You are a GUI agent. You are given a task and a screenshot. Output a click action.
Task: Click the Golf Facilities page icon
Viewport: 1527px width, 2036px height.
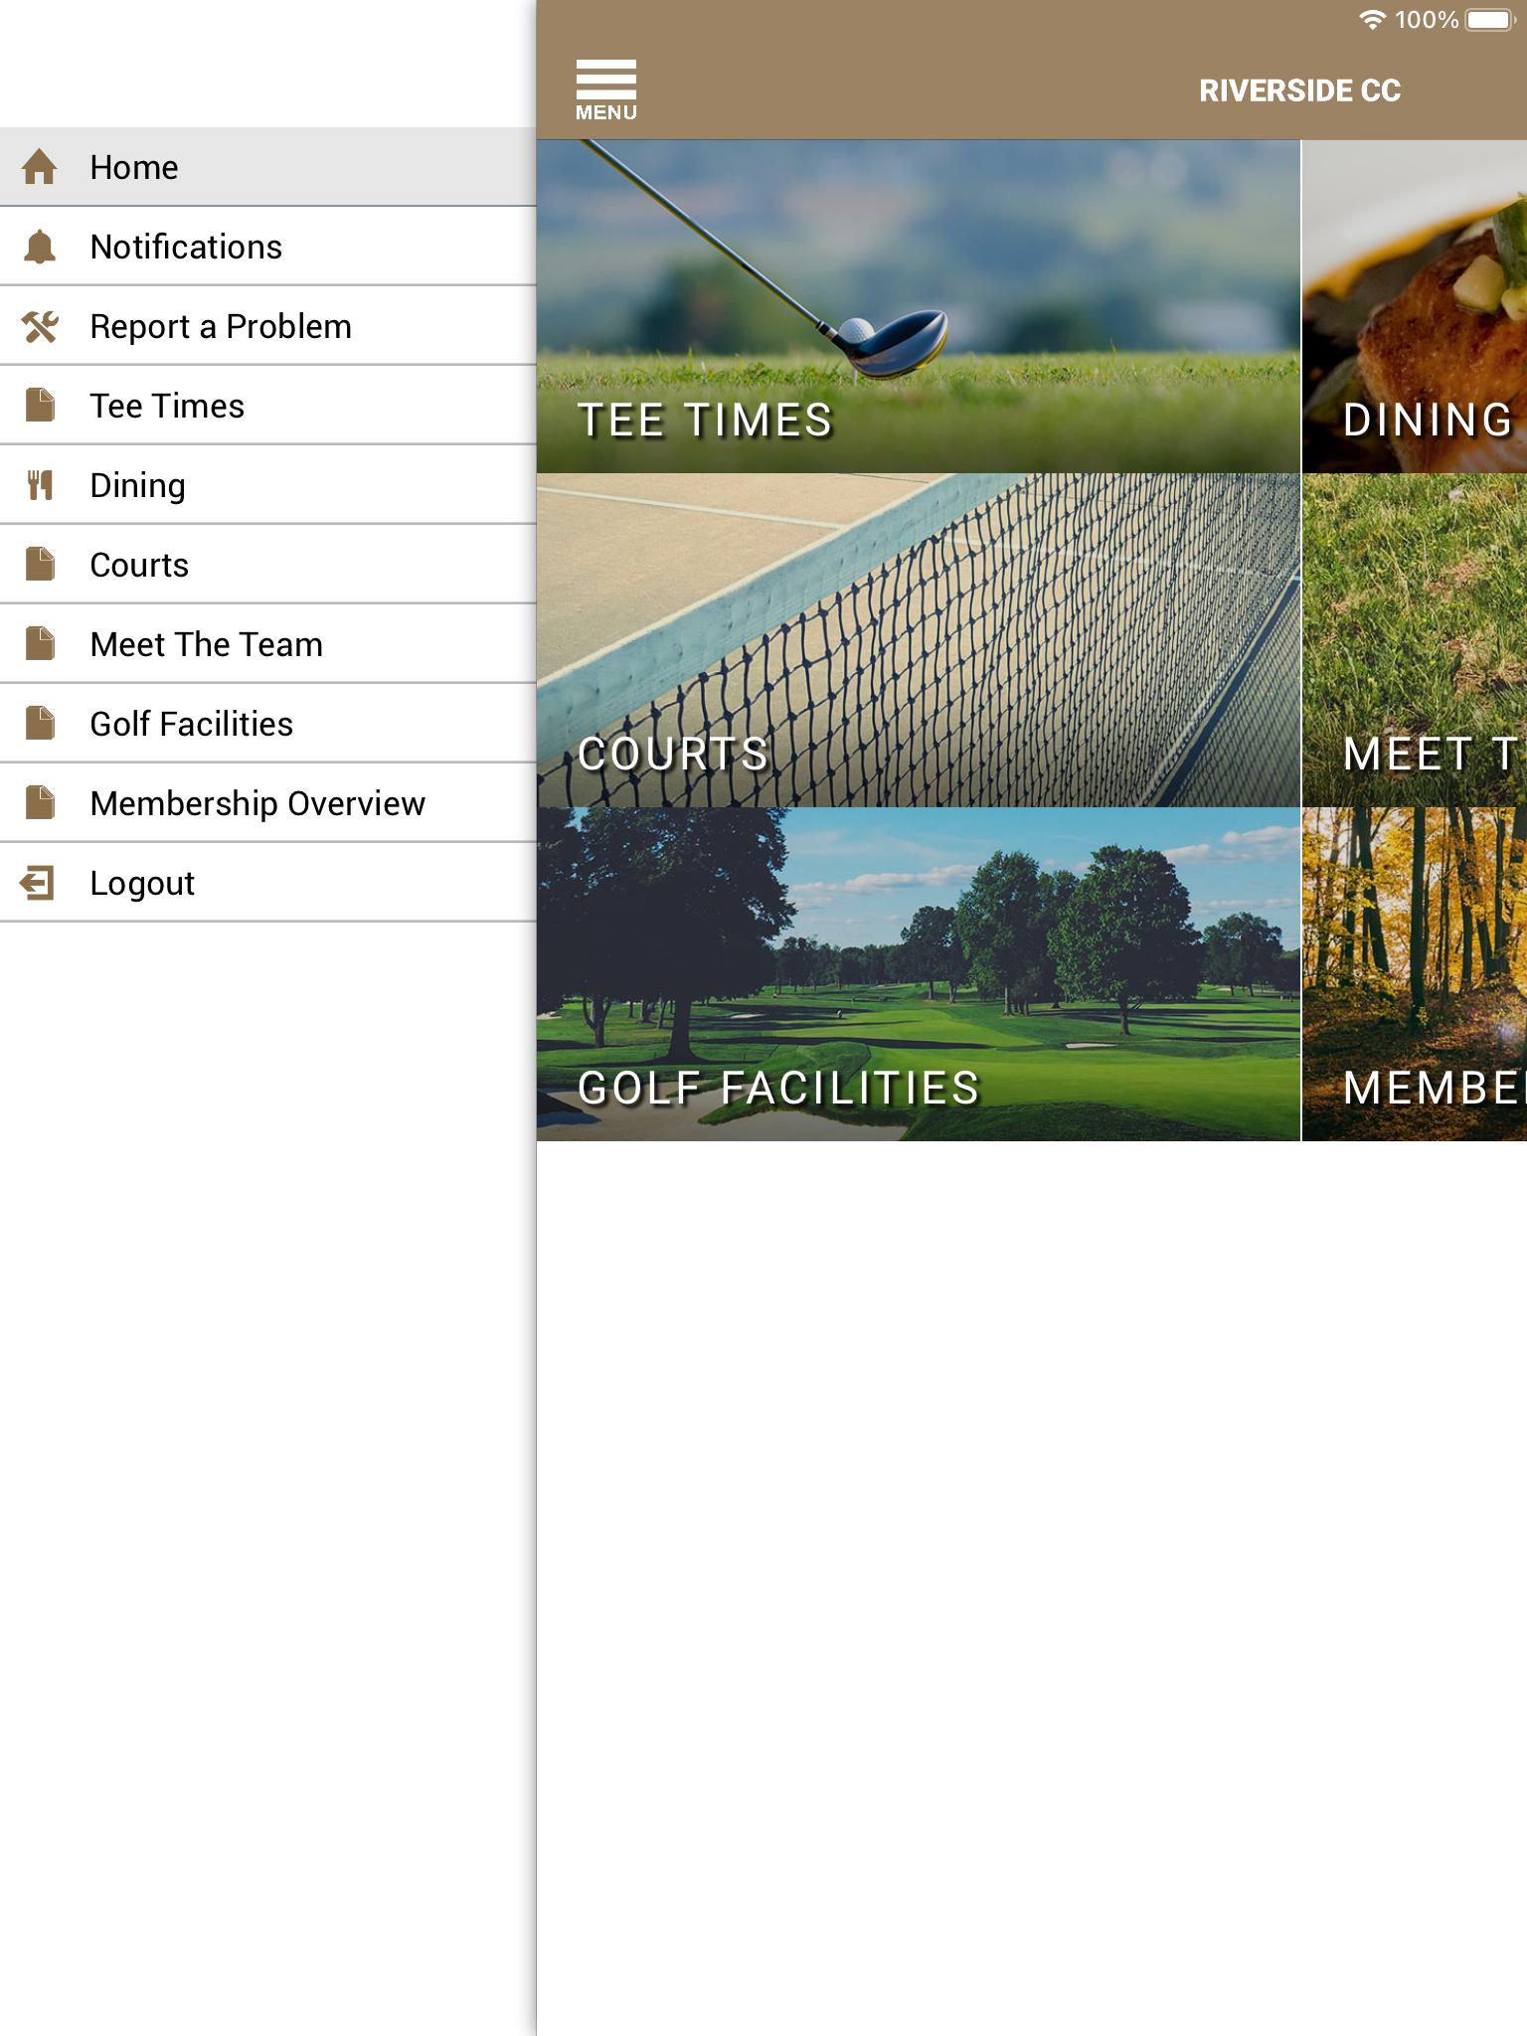40,724
